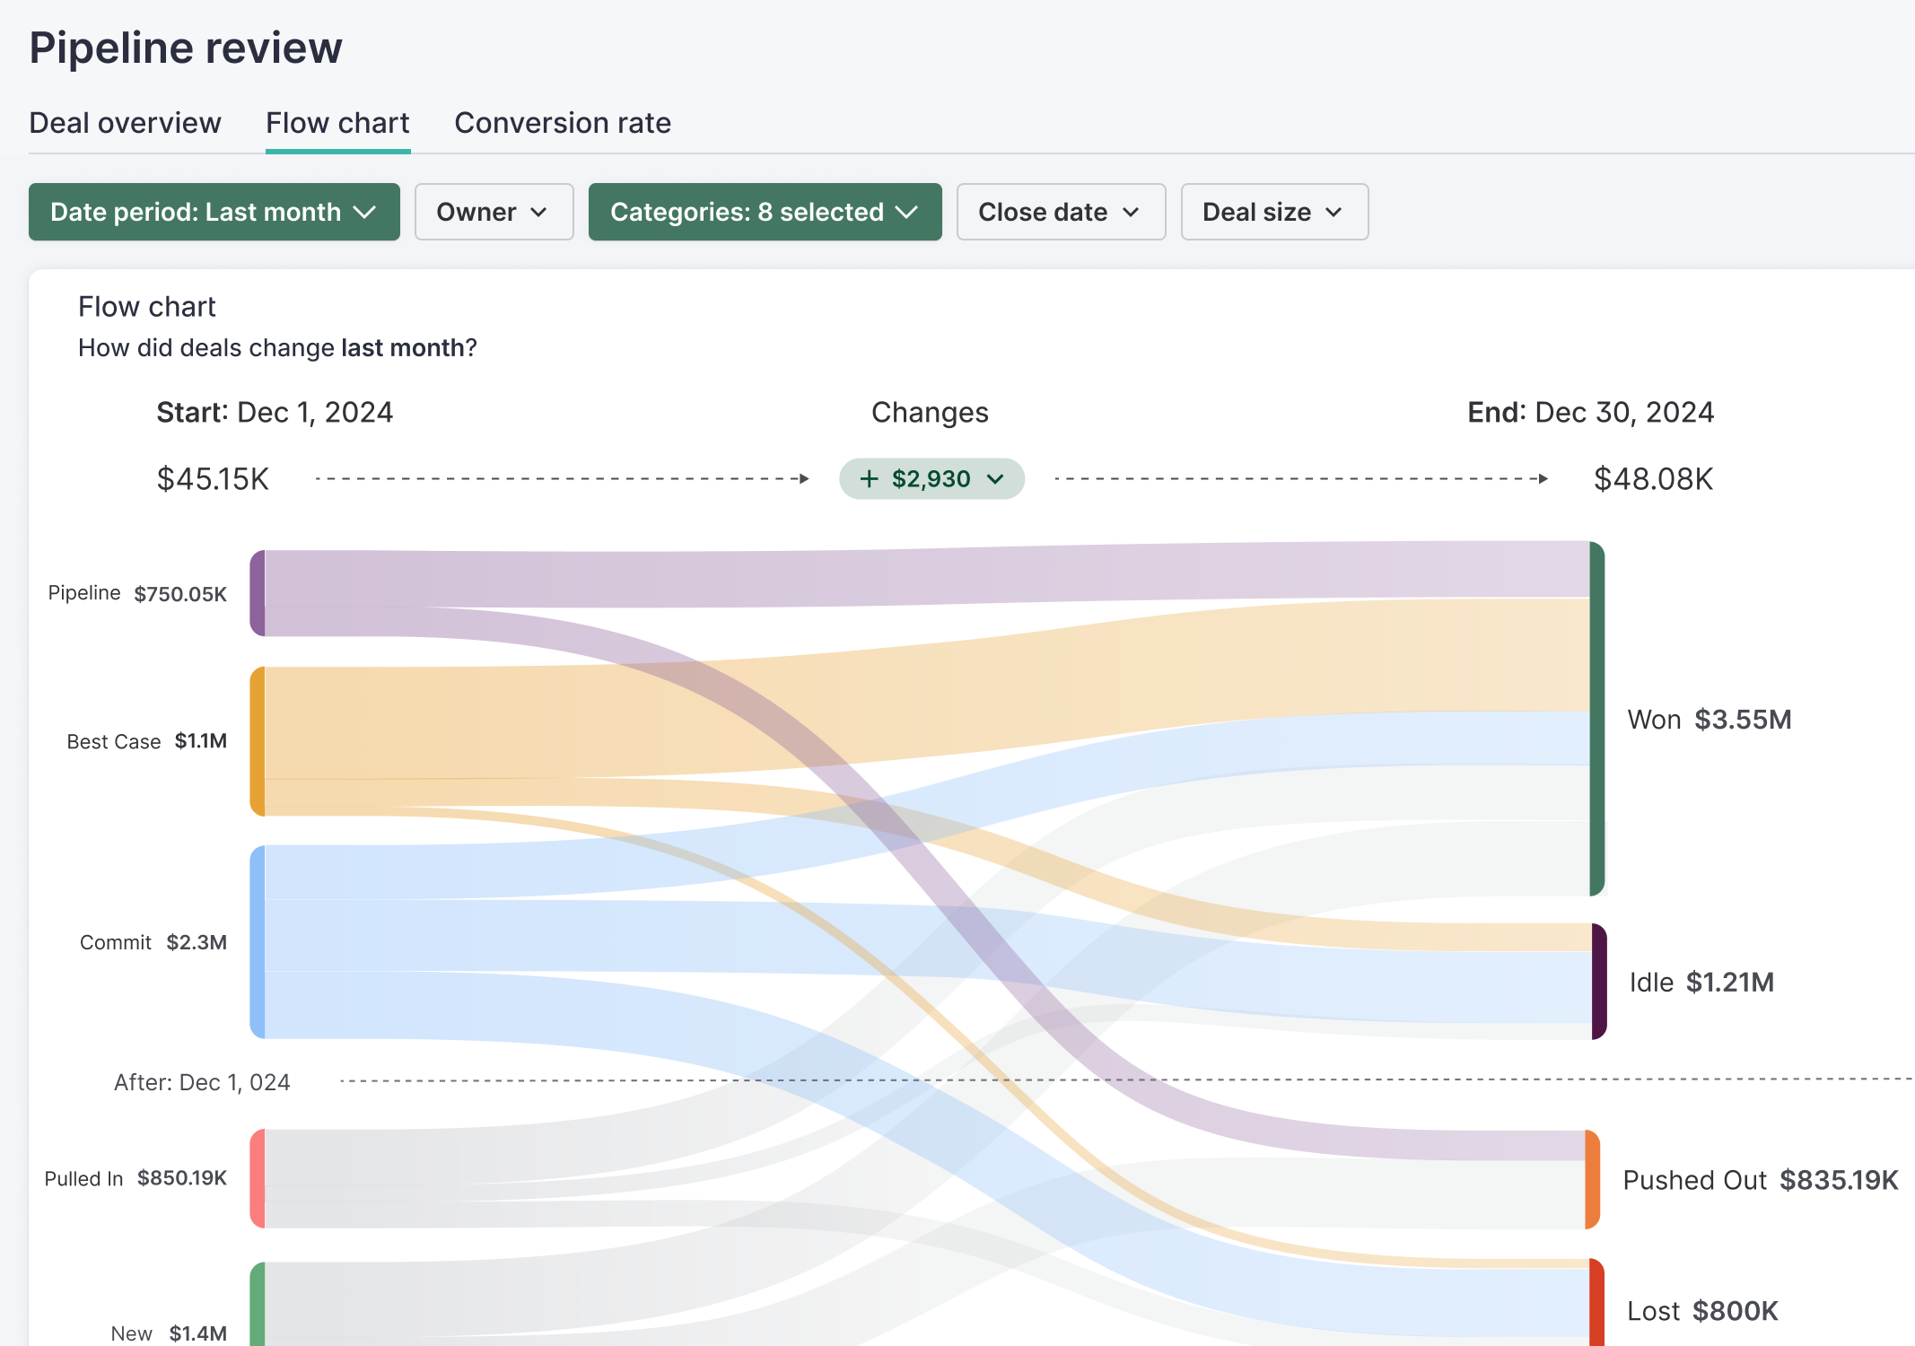Click the Pushed Out $835.19K label
Image resolution: width=1915 pixels, height=1346 pixels.
(1760, 1180)
